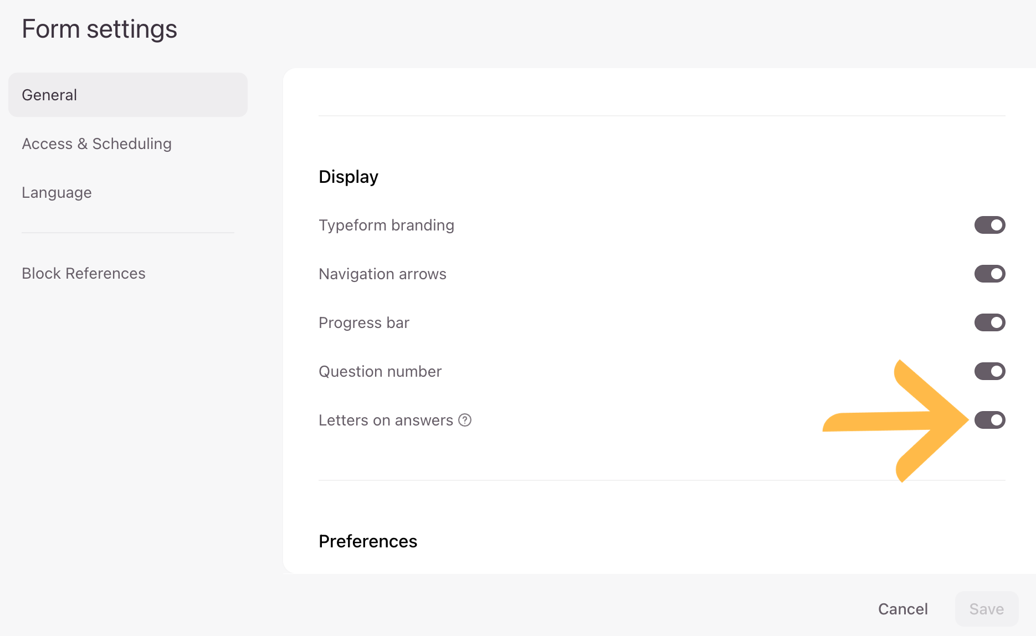Turn off the Navigation arrows switch
Viewport: 1036px width, 636px height.
989,274
